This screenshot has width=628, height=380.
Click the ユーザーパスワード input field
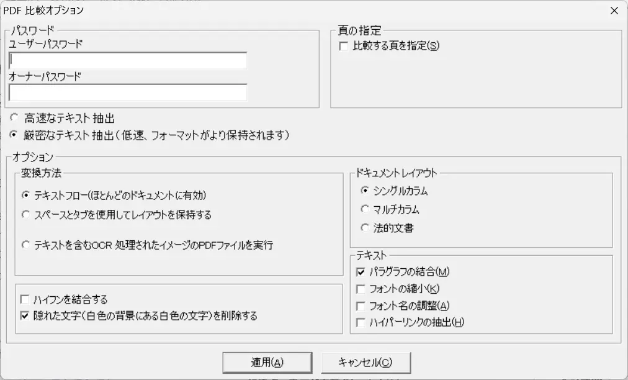(x=128, y=60)
